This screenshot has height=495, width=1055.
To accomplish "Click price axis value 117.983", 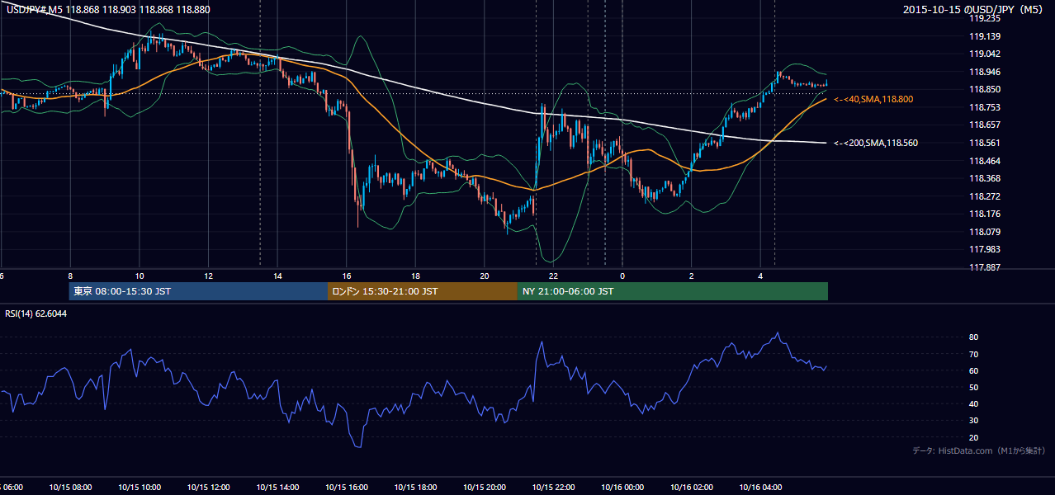I will click(x=985, y=249).
